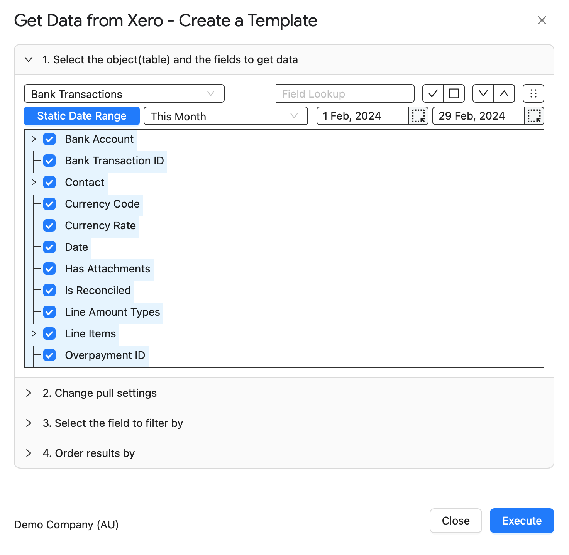Image resolution: width=569 pixels, height=555 pixels.
Task: Click the collapse all up-chevron icon
Action: [x=504, y=93]
